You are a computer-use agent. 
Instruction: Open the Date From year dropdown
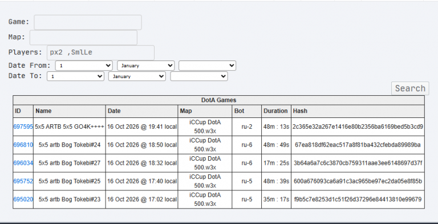coord(207,66)
